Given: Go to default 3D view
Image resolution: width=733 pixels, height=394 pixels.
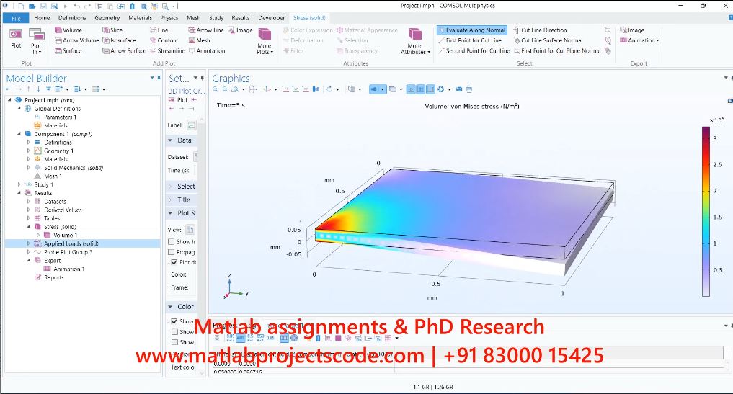Looking at the screenshot, I should coord(267,89).
